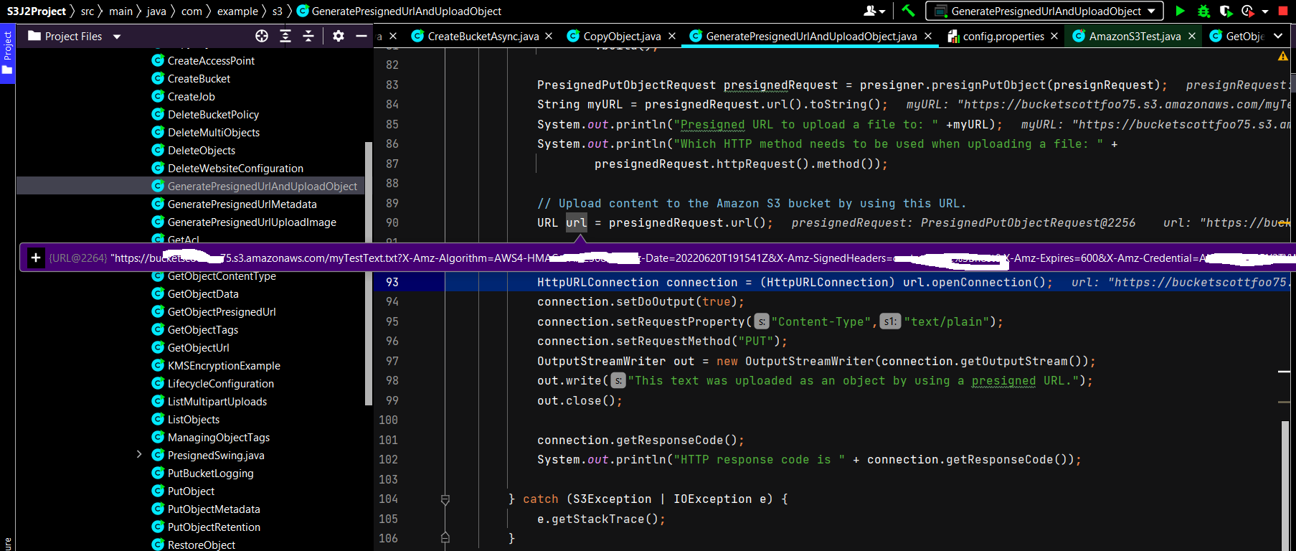Start debugging with the green bug icon

click(1203, 11)
